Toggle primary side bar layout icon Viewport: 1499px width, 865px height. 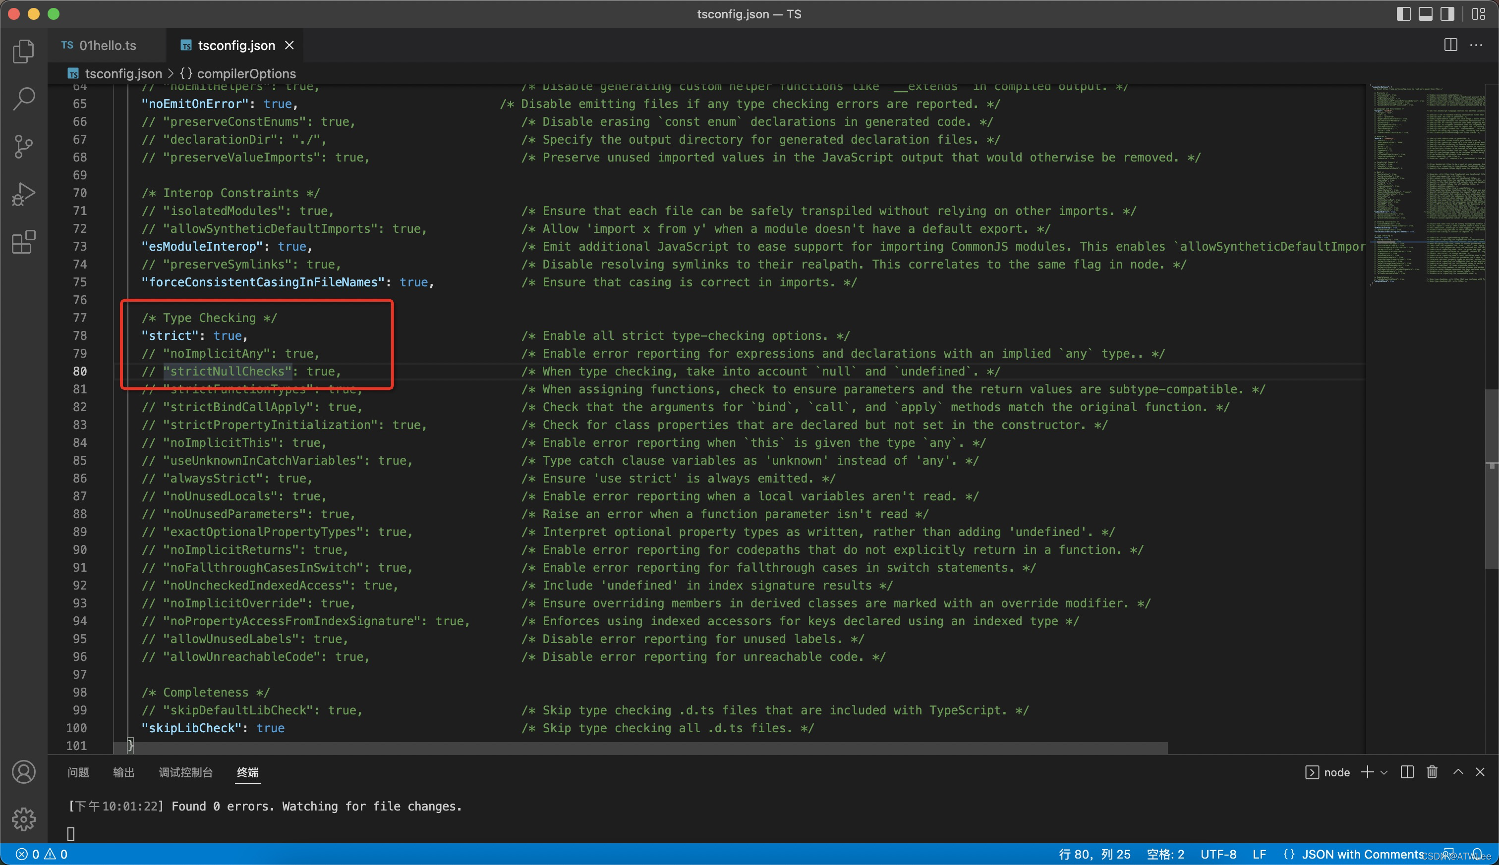tap(1403, 14)
